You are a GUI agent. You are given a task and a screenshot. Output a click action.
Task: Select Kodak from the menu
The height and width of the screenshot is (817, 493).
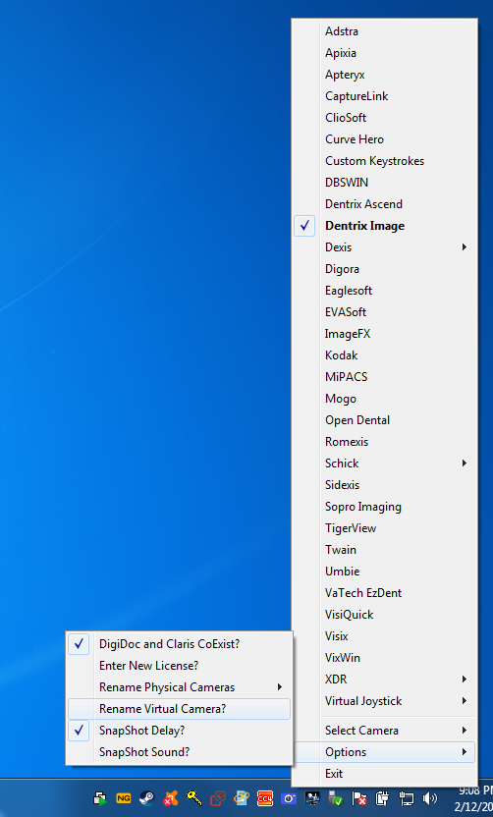click(385, 355)
